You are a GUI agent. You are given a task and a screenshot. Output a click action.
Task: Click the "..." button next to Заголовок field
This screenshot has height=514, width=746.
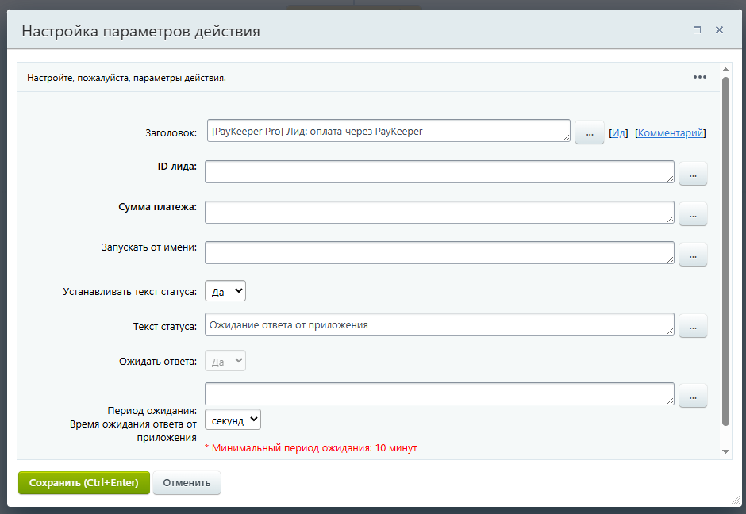tap(589, 133)
